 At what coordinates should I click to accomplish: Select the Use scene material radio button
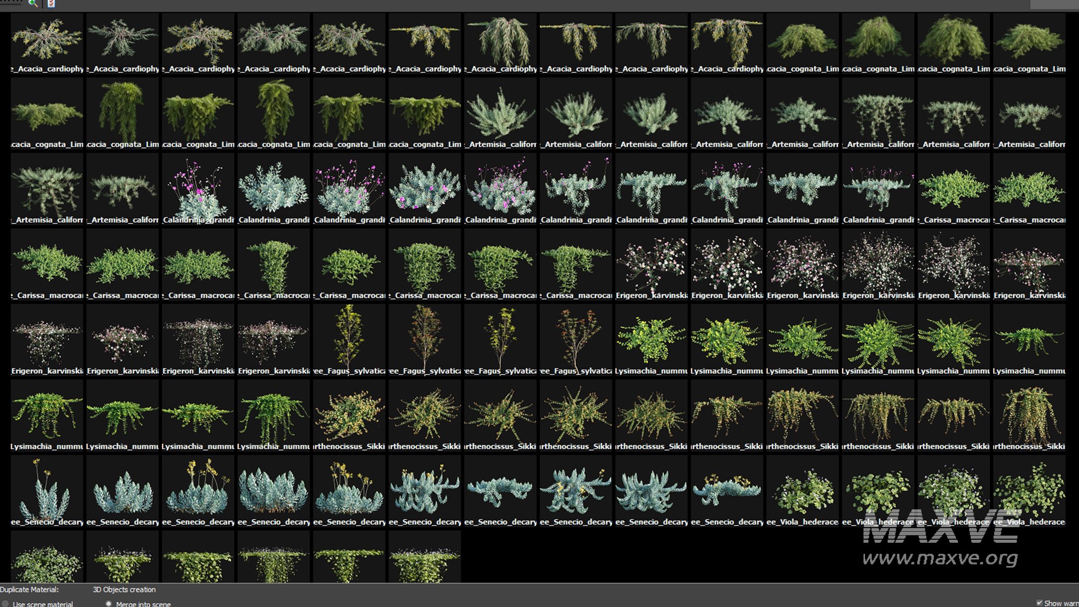coord(5,603)
